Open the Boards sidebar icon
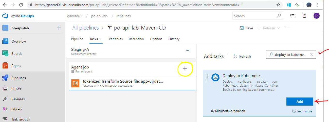 (x=5, y=53)
